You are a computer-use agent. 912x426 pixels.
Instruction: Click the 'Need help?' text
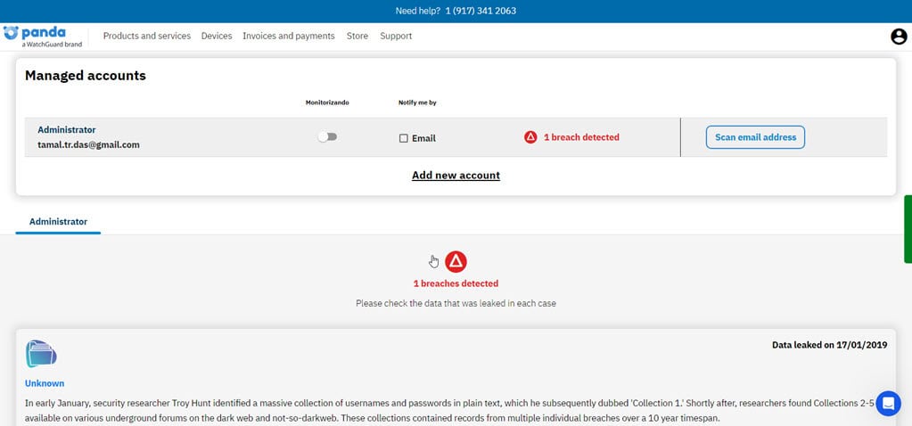pyautogui.click(x=417, y=11)
